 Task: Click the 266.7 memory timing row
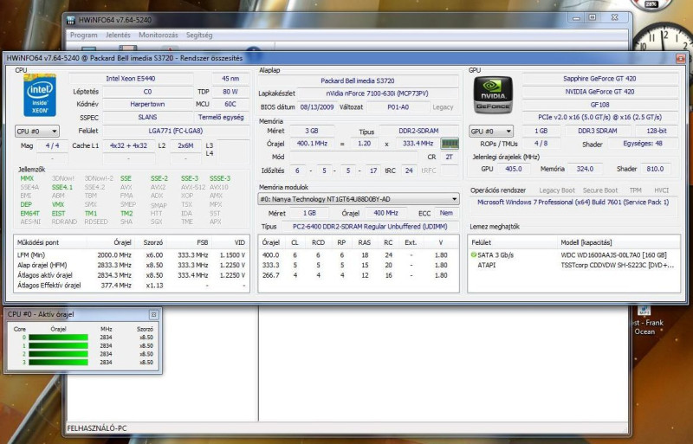(x=358, y=275)
